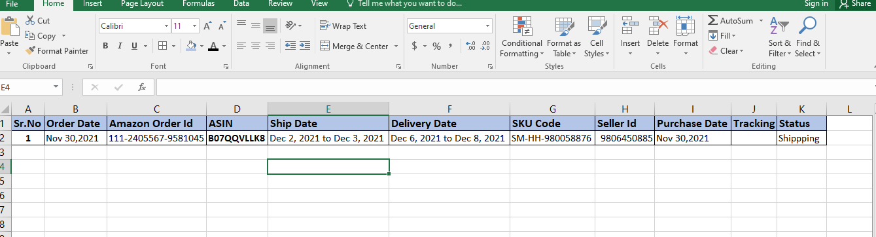Expand the AutoSum options arrow
This screenshot has width=876, height=237.
tap(760, 21)
